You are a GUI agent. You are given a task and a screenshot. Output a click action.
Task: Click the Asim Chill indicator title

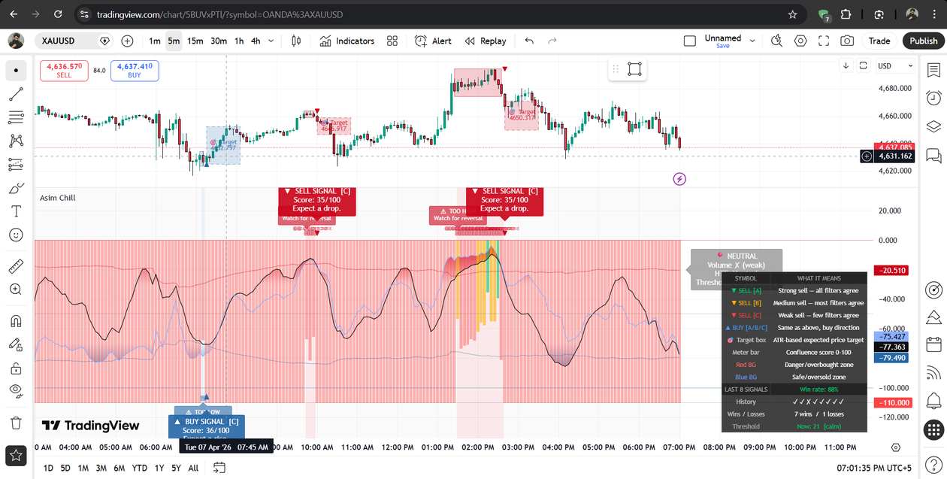tap(57, 198)
